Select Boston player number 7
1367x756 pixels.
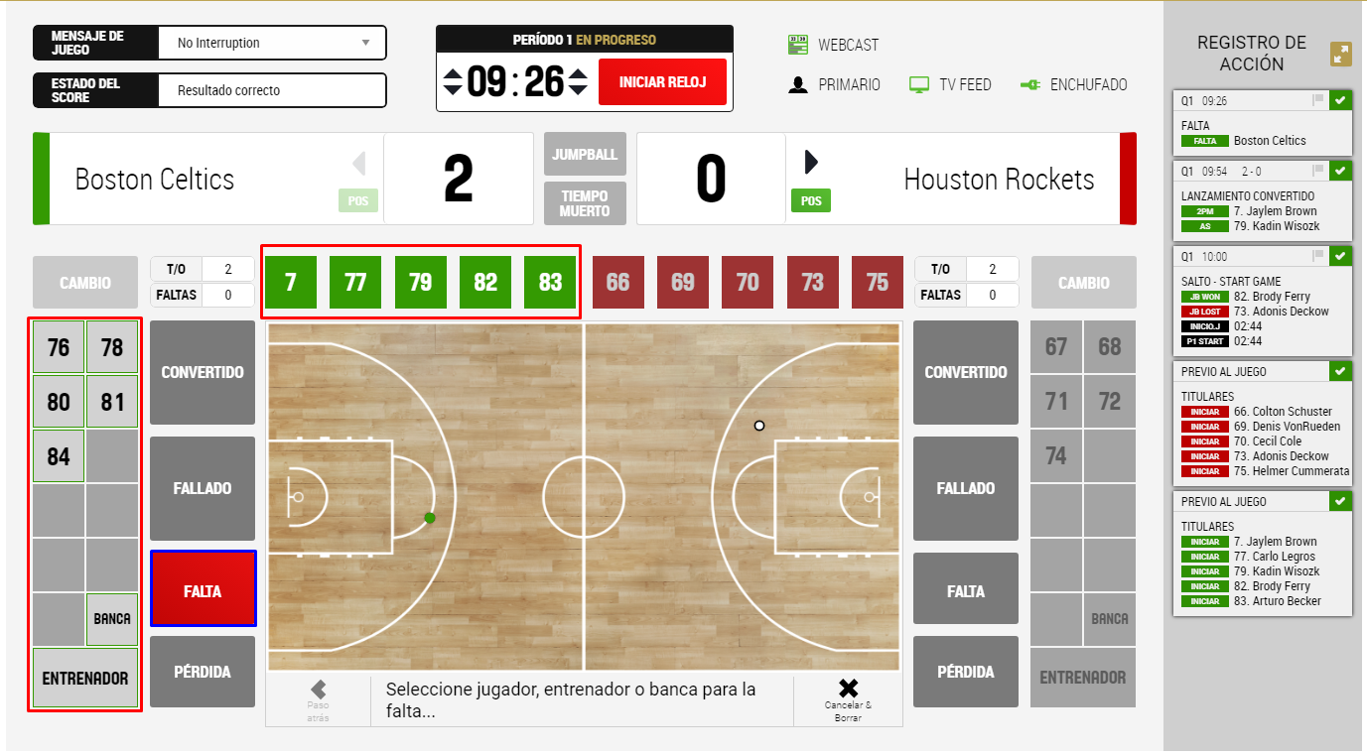tap(290, 283)
